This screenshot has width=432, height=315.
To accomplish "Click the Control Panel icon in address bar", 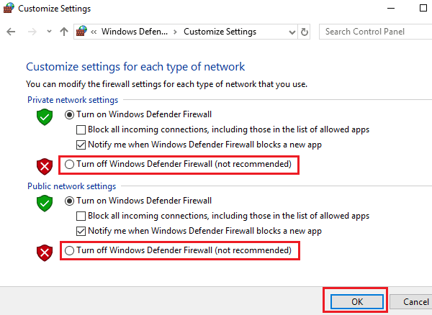I will coord(83,32).
